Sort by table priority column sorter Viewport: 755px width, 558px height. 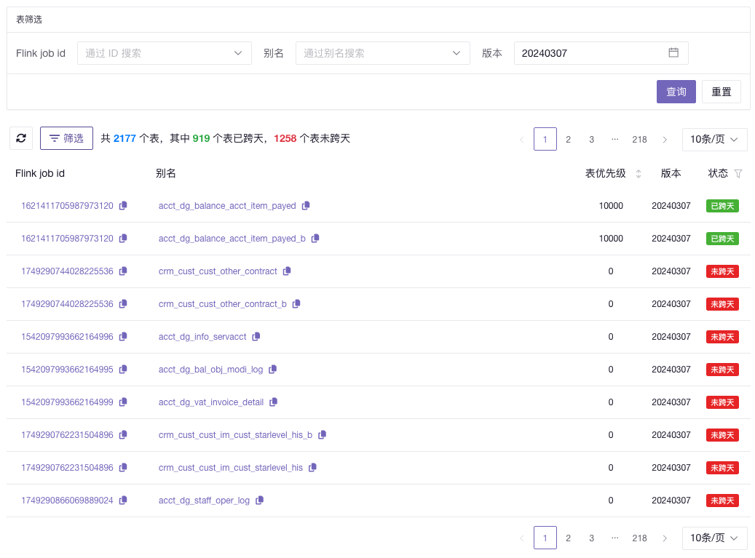[x=639, y=174]
